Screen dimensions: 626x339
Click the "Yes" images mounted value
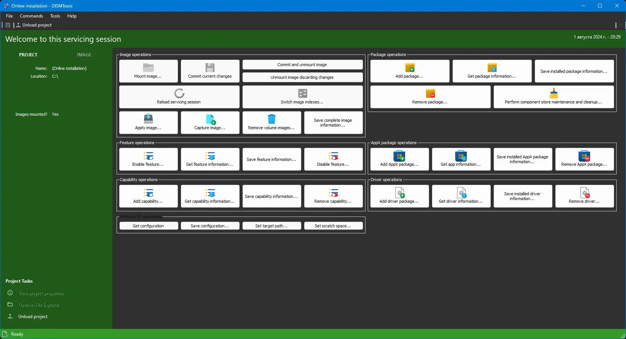55,114
